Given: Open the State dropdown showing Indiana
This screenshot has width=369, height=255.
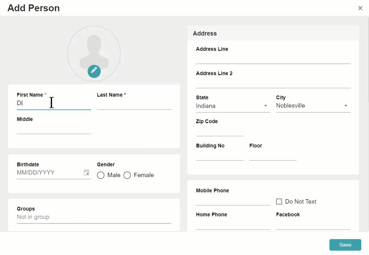Looking at the screenshot, I should coord(233,106).
